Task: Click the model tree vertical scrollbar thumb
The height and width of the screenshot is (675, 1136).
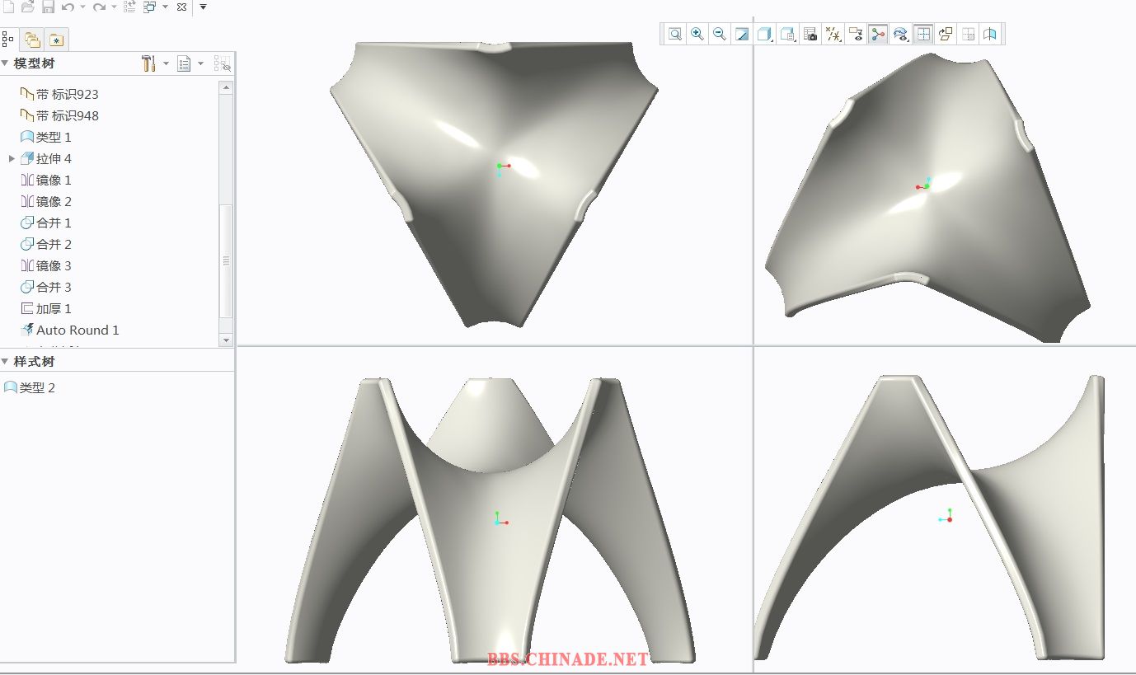Action: pyautogui.click(x=226, y=260)
